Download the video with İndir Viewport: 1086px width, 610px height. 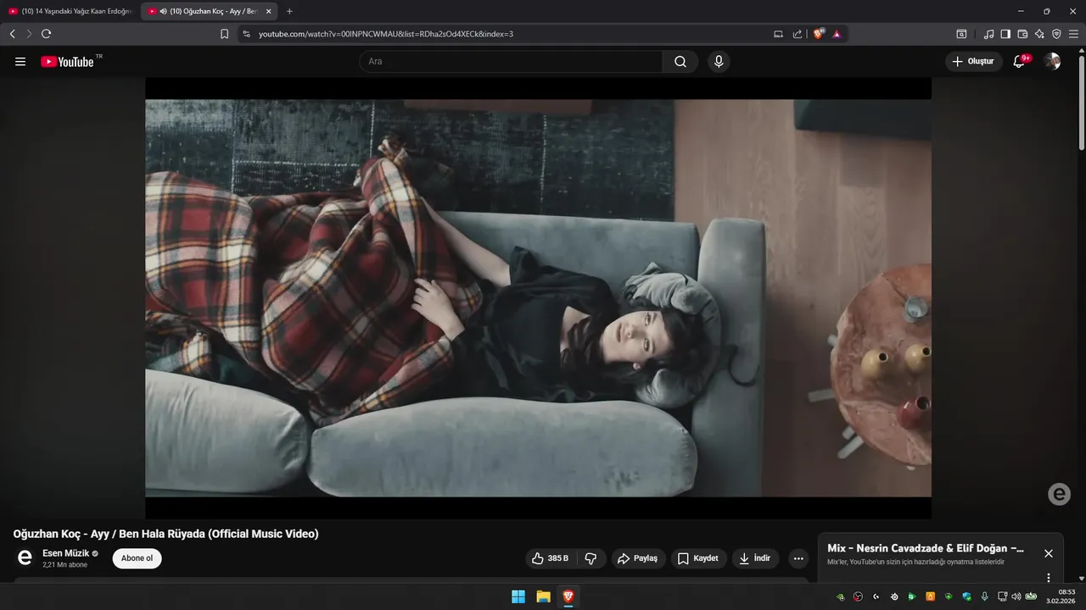[755, 558]
